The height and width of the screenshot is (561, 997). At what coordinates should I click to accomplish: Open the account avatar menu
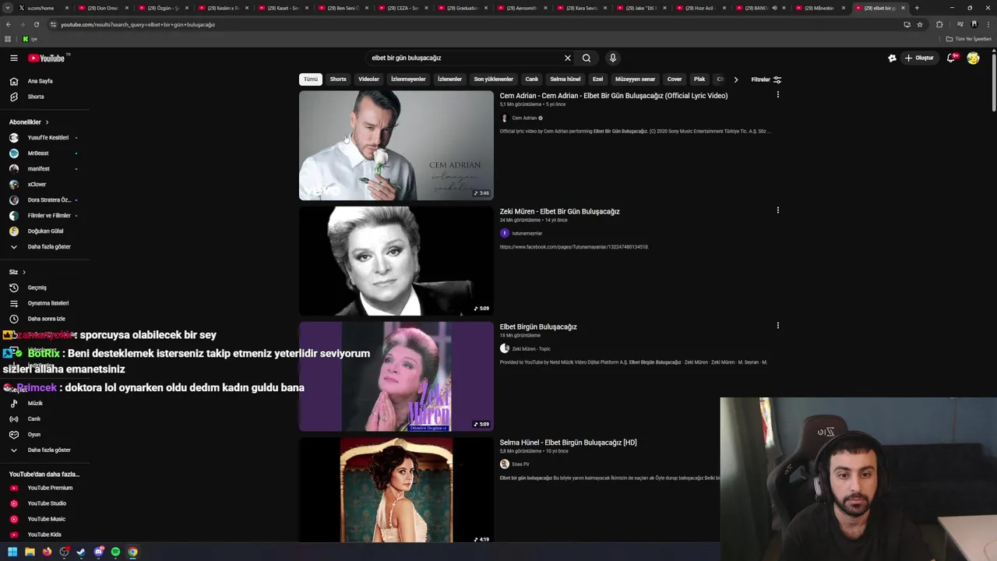tap(973, 58)
